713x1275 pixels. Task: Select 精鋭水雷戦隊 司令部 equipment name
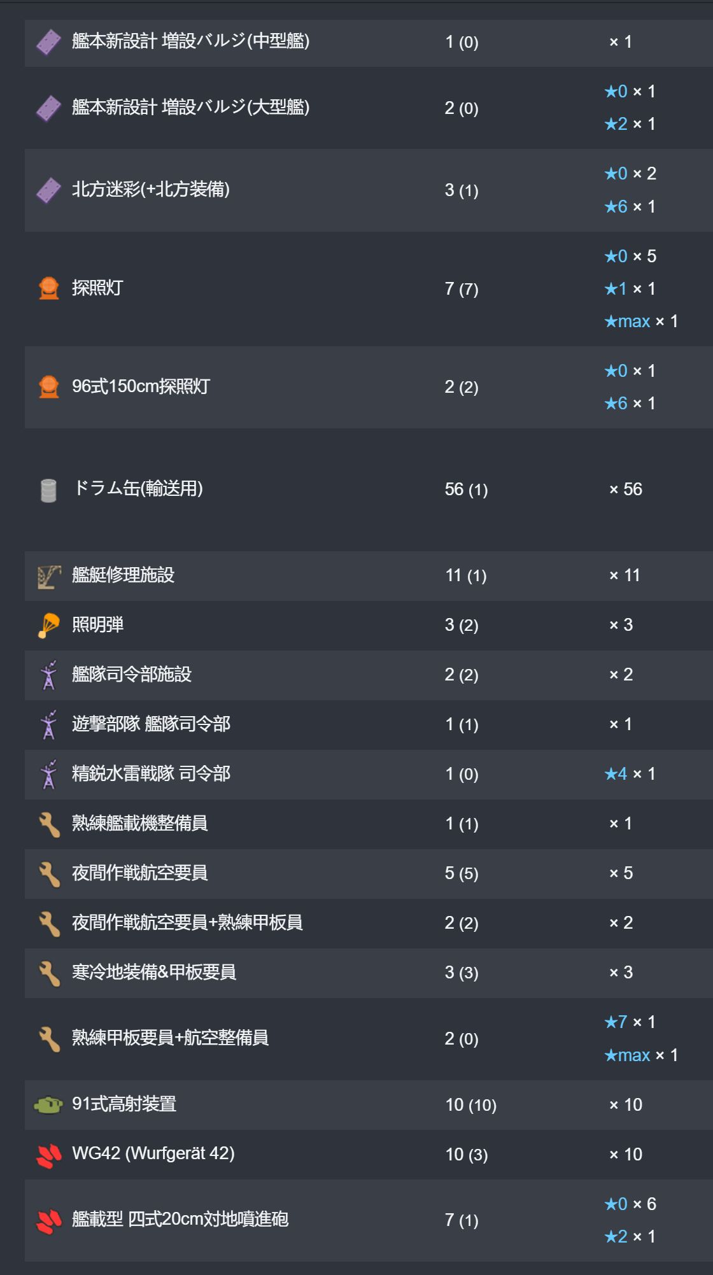click(151, 774)
